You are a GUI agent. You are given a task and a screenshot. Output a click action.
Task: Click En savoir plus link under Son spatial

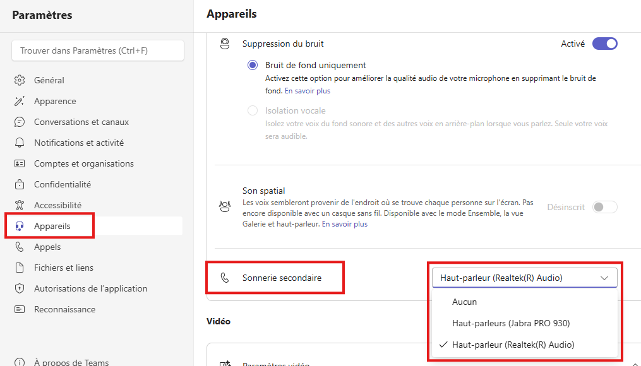345,224
